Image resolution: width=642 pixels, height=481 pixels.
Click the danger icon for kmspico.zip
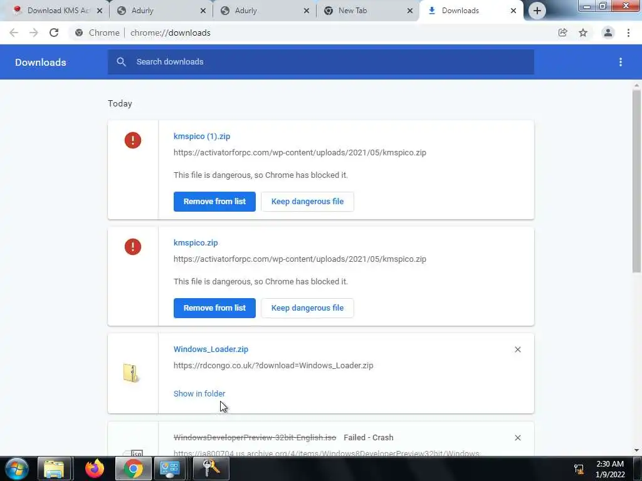133,247
